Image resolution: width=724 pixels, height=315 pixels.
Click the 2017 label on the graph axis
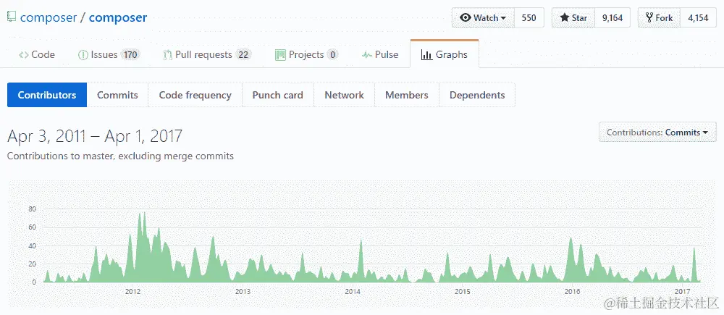(x=682, y=292)
